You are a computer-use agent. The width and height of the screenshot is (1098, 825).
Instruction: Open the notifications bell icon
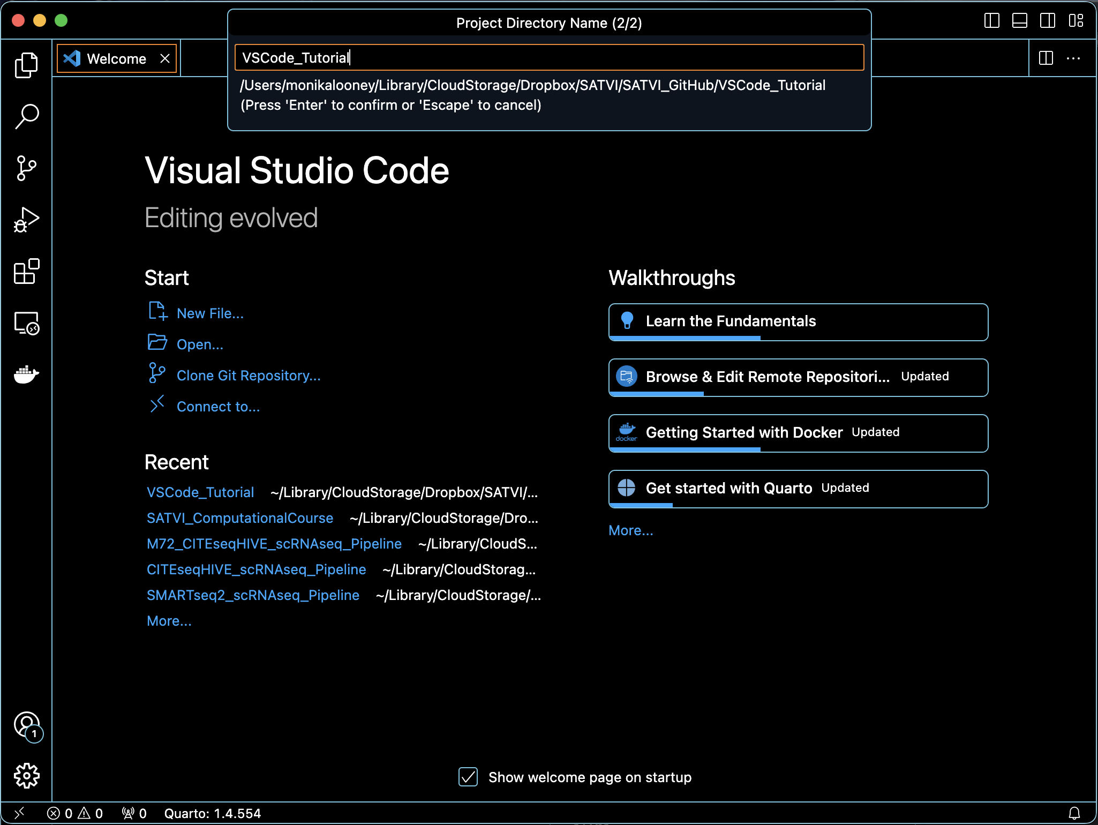click(x=1074, y=813)
